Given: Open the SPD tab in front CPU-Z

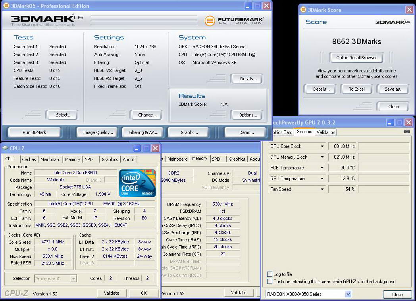Looking at the screenshot, I should tap(89, 159).
